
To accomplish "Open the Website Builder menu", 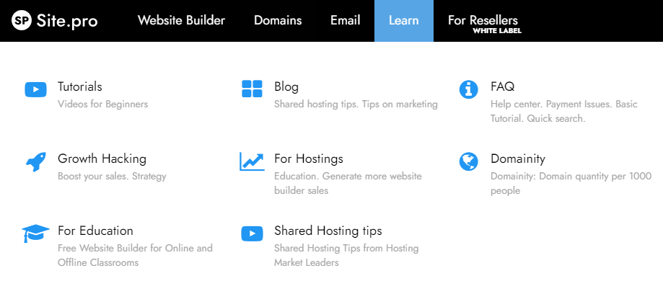I will point(181,21).
